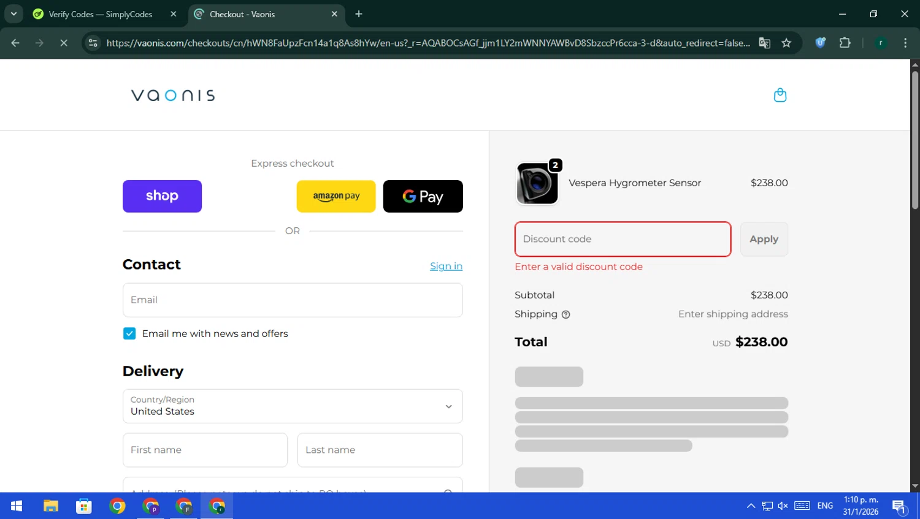Focus the Email input field
920x519 pixels.
[x=293, y=300]
